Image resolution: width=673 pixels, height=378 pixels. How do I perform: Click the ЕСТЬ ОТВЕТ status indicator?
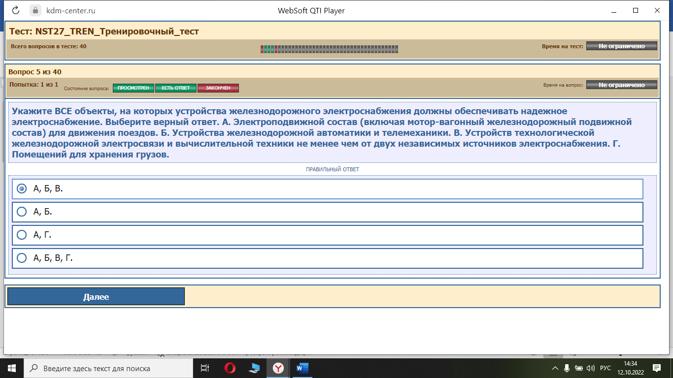176,88
